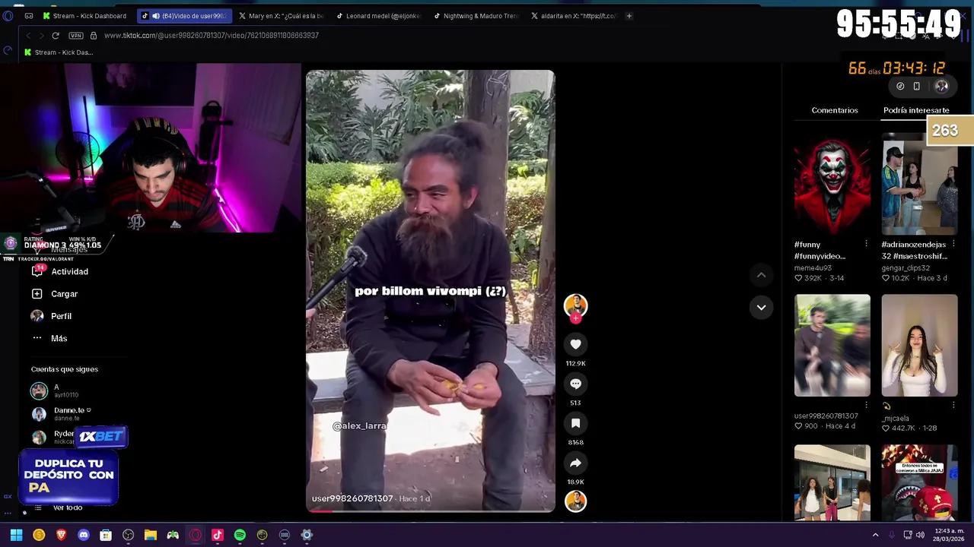
Task: Click the Cargar plus-square icon
Action: [37, 294]
